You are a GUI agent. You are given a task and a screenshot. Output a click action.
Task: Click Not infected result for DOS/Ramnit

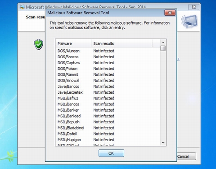click(104, 74)
